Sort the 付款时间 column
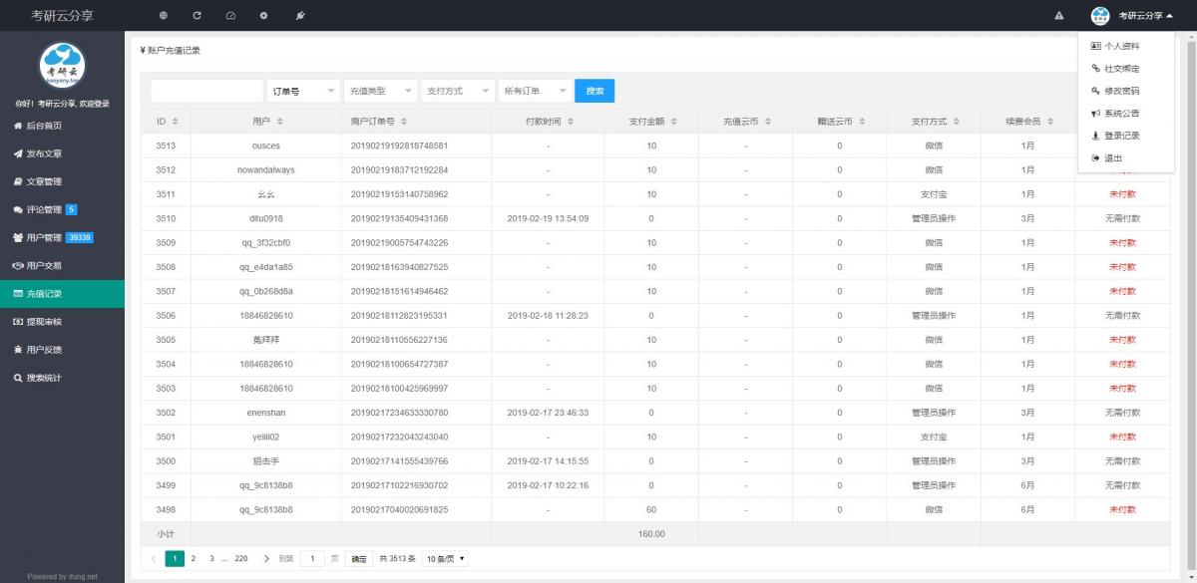The image size is (1197, 583). click(569, 122)
